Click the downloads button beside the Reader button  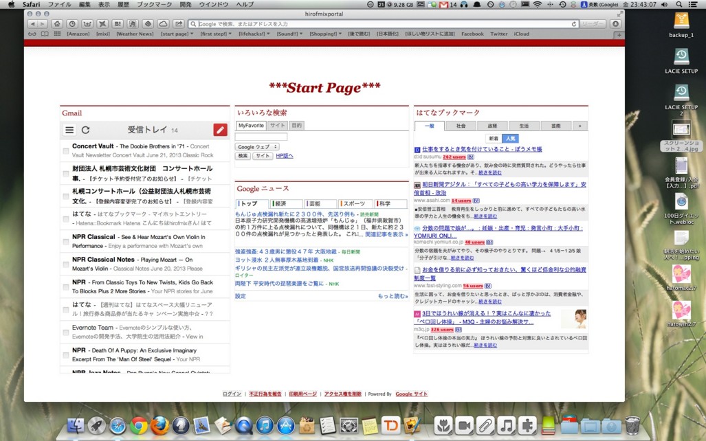pyautogui.click(x=615, y=24)
